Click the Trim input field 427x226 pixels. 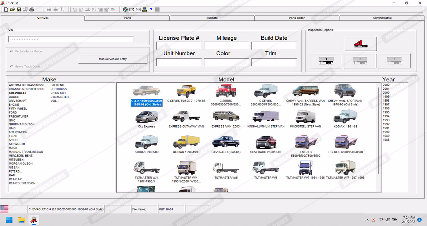[x=274, y=62]
